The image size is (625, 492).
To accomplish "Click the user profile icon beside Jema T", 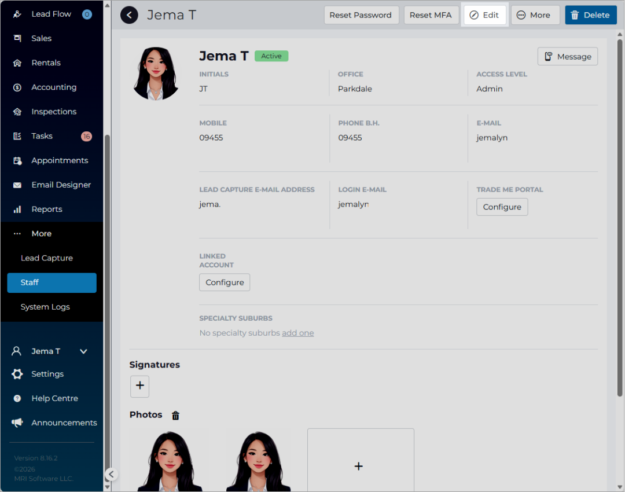I will click(x=16, y=351).
